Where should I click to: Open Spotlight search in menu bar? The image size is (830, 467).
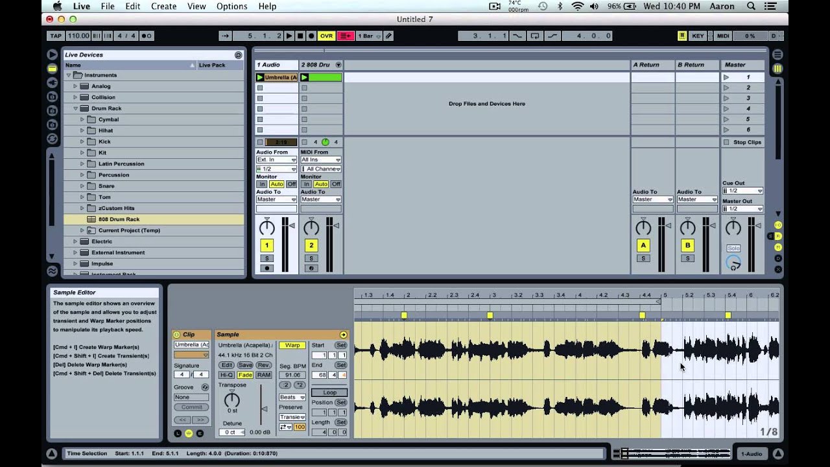pyautogui.click(x=751, y=6)
